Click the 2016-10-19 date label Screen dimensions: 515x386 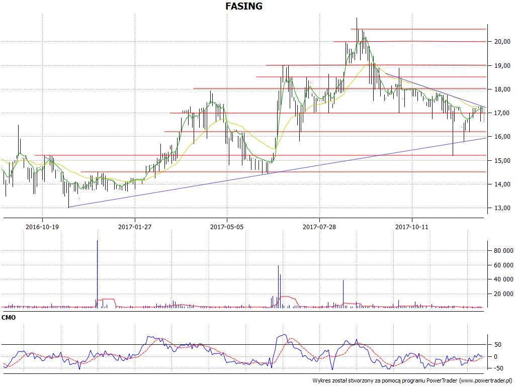(42, 227)
